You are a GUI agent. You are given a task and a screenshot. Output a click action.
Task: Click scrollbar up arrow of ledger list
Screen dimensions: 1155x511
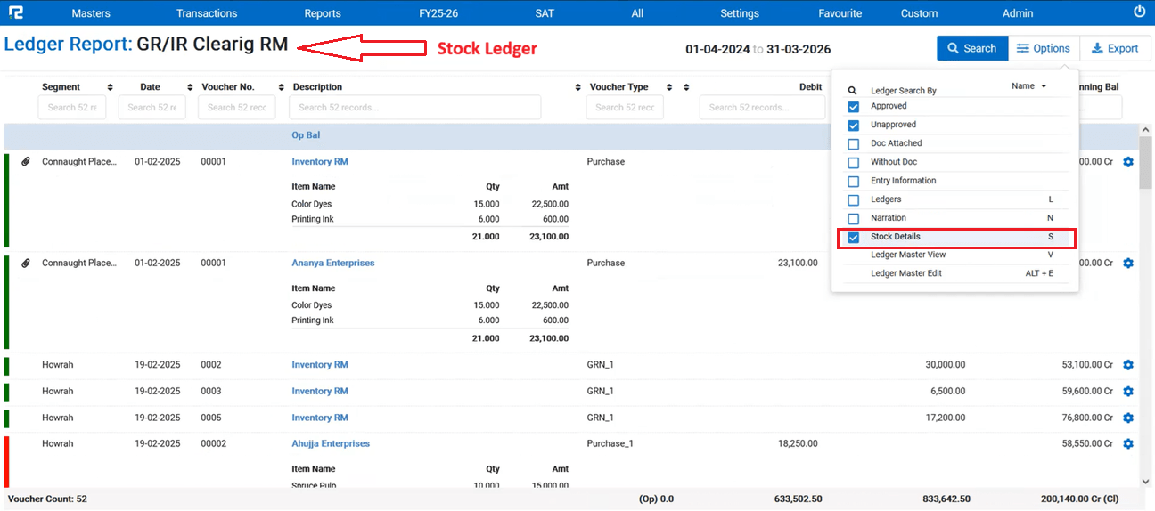point(1146,131)
